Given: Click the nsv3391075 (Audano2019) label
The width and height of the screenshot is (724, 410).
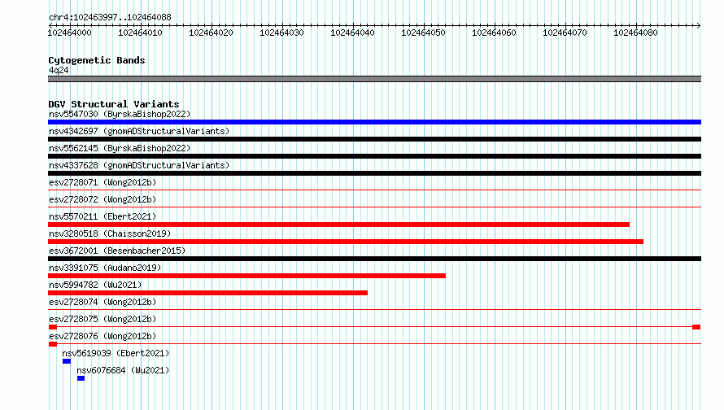Looking at the screenshot, I should (x=105, y=268).
